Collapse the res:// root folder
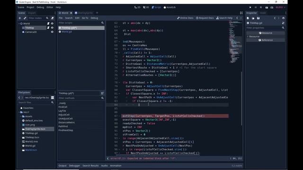 click(19, 112)
